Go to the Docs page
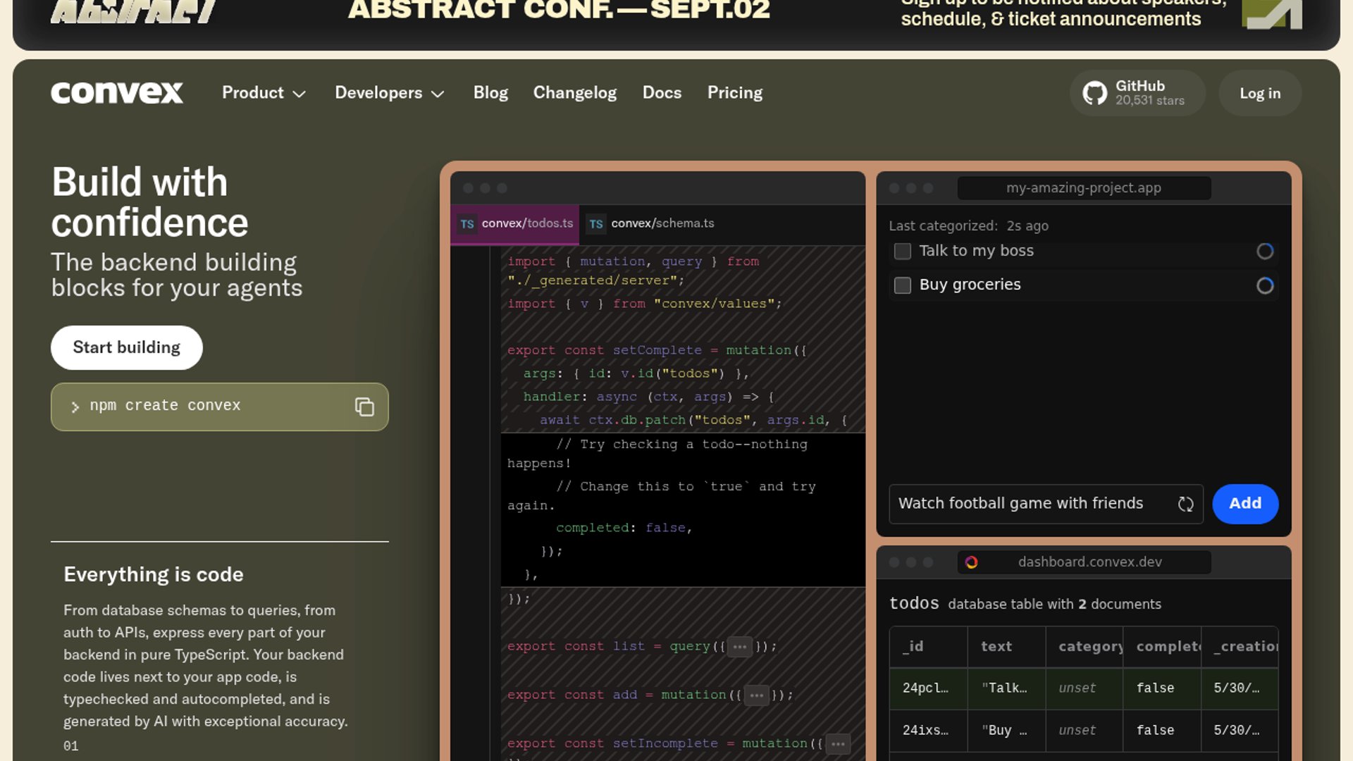 point(662,93)
